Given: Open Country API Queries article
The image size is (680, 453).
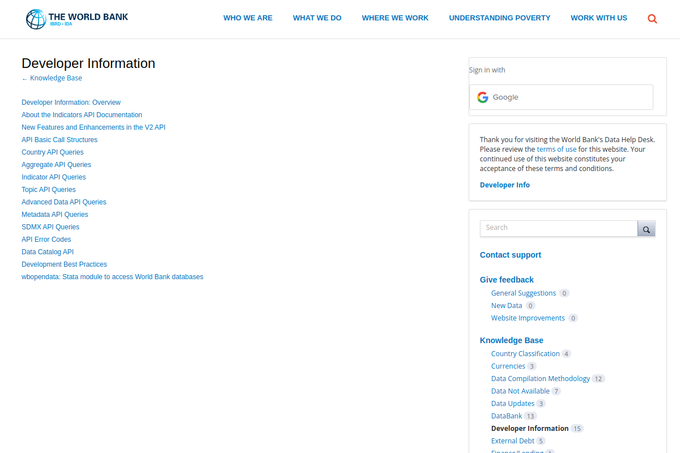Looking at the screenshot, I should point(53,152).
